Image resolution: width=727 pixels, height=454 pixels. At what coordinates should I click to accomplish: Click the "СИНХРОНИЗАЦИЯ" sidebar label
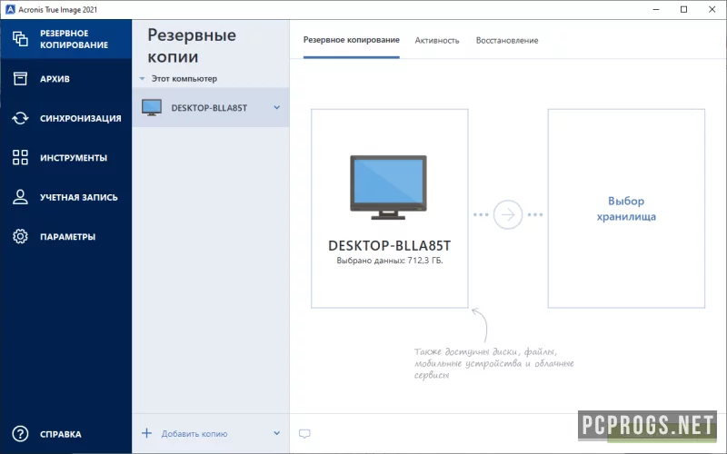(x=81, y=118)
